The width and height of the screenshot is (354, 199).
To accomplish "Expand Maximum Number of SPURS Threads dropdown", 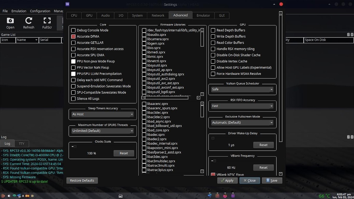I will [103, 131].
